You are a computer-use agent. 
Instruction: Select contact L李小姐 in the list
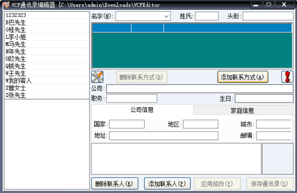pos(47,37)
